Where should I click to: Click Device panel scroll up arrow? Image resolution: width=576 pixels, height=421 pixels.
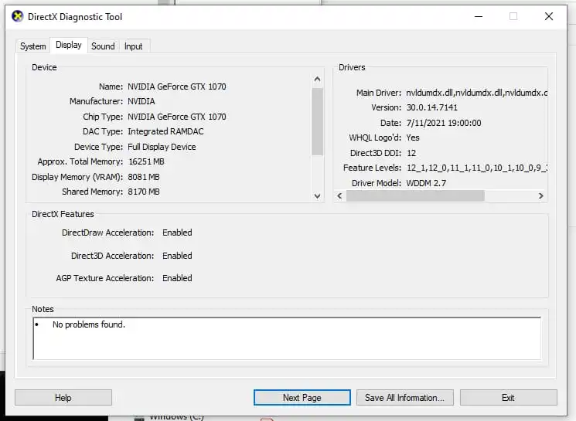click(x=318, y=79)
